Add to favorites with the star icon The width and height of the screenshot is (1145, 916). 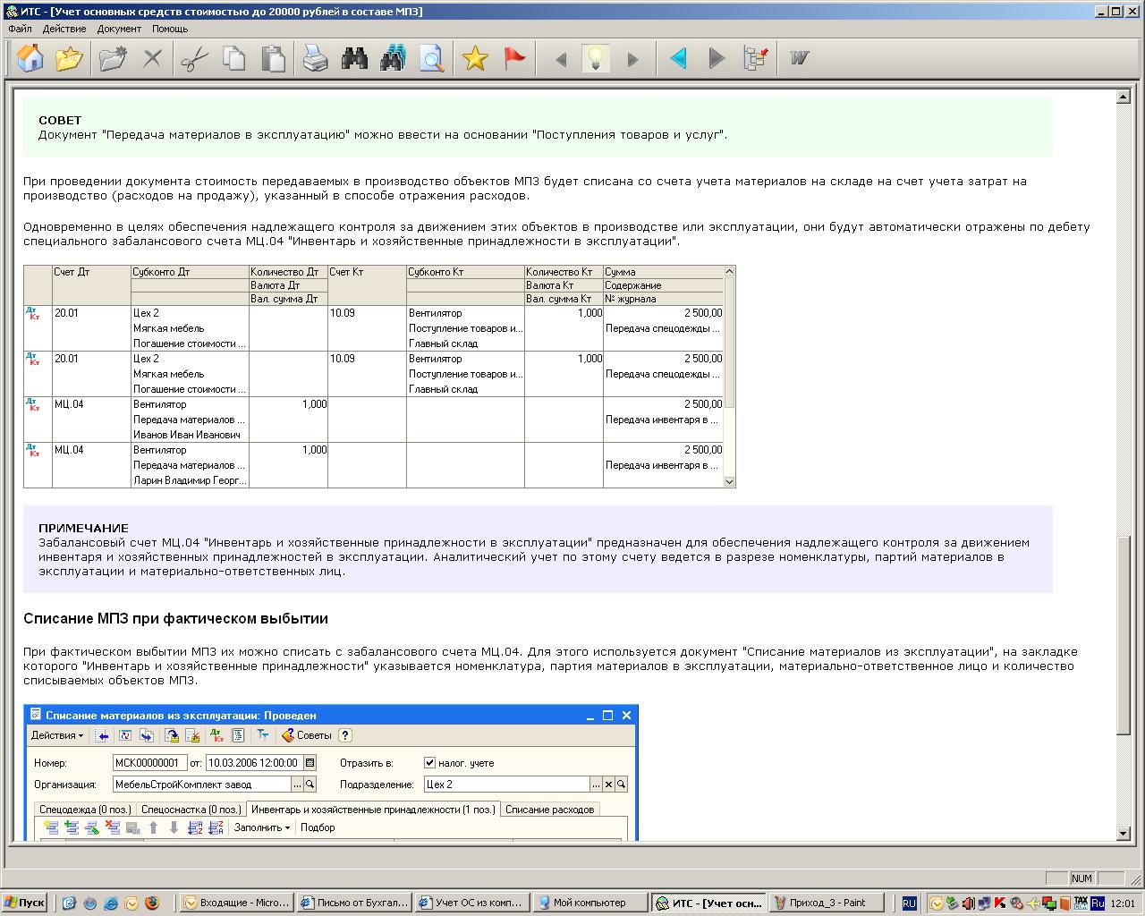pyautogui.click(x=475, y=59)
